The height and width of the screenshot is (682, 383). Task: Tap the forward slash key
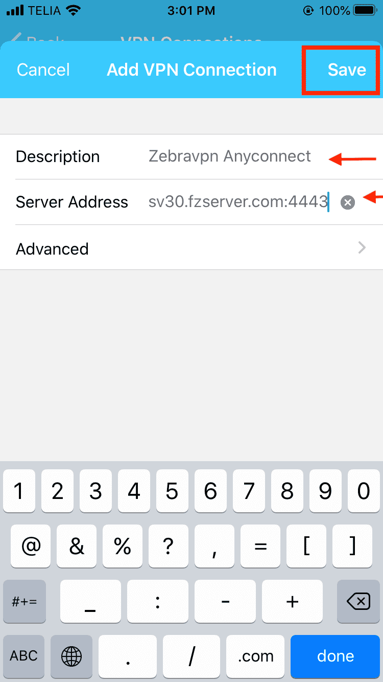pos(191,656)
